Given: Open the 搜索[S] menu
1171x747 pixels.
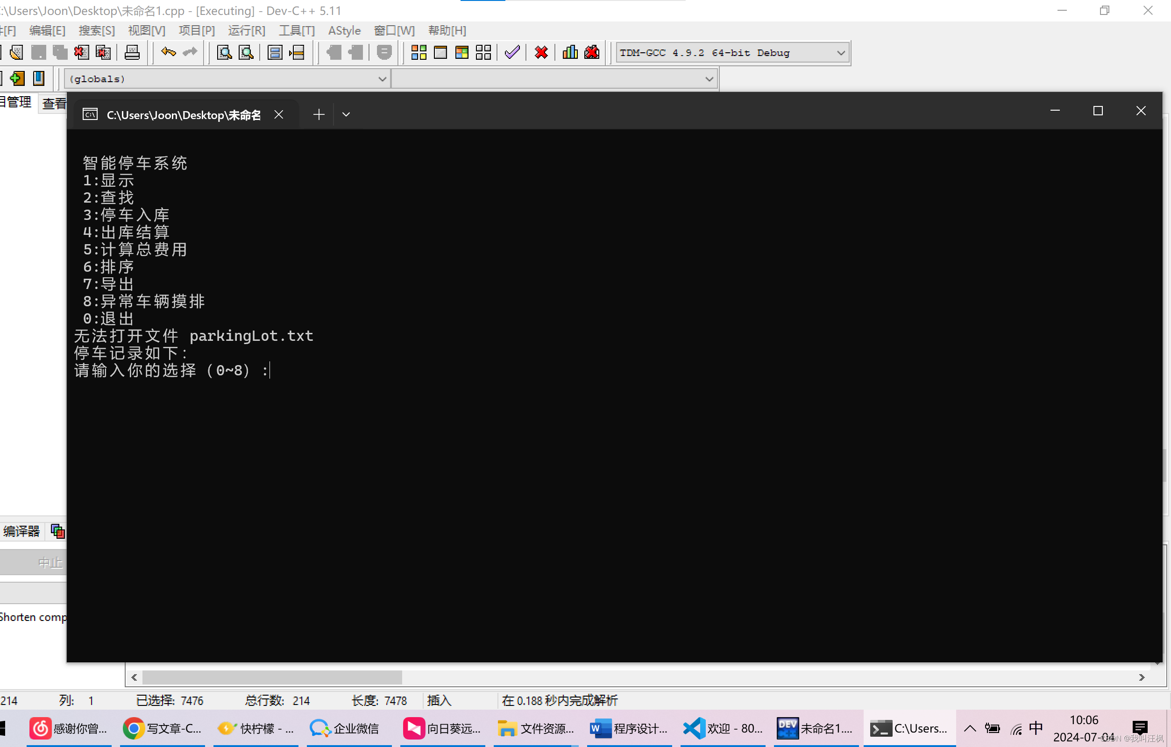Looking at the screenshot, I should 96,30.
